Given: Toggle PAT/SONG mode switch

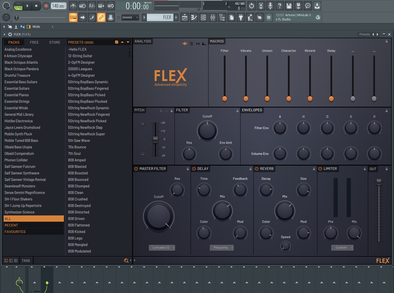Looking at the screenshot, I should (18, 5).
